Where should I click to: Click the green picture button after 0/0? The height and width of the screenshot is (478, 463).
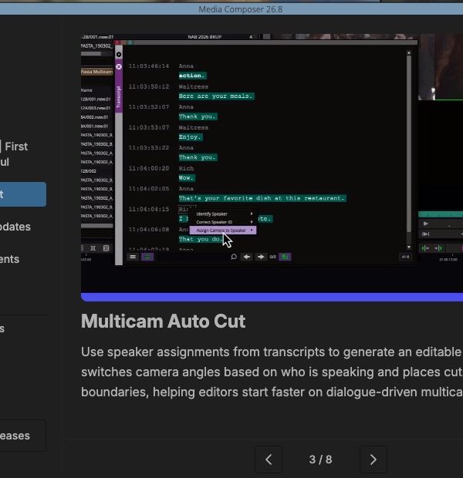coord(285,257)
